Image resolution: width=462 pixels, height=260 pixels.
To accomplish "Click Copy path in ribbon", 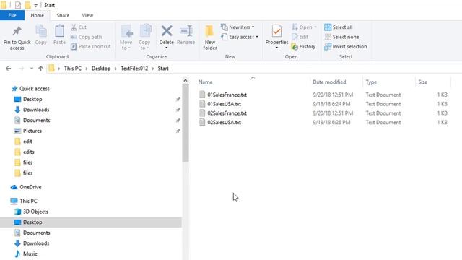I will (87, 37).
